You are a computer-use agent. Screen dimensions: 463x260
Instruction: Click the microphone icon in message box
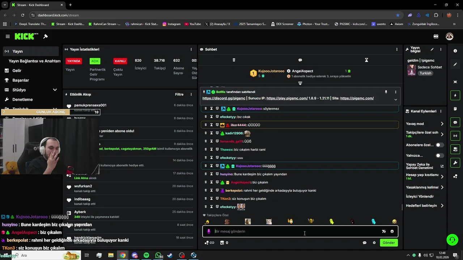pos(209,231)
